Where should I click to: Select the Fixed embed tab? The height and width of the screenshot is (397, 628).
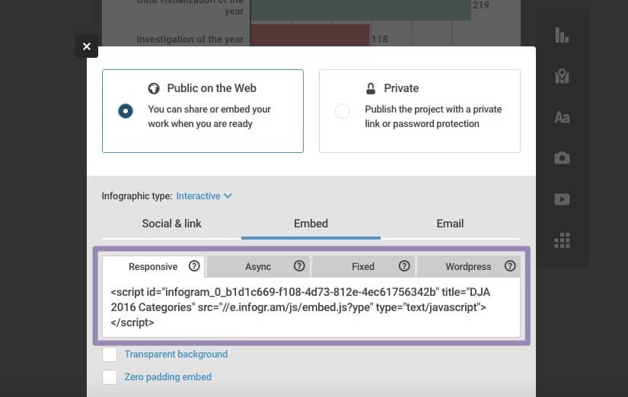pyautogui.click(x=362, y=267)
